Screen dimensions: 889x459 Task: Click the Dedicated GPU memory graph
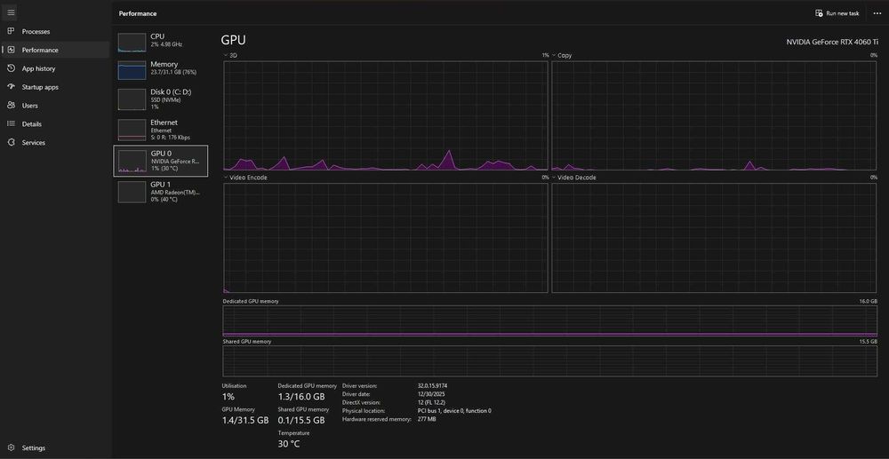point(550,321)
